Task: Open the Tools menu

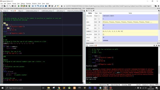Action: (39, 3)
